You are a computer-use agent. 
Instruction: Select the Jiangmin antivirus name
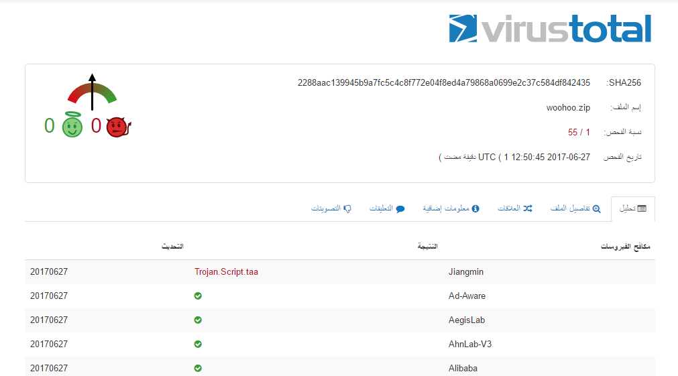[466, 272]
